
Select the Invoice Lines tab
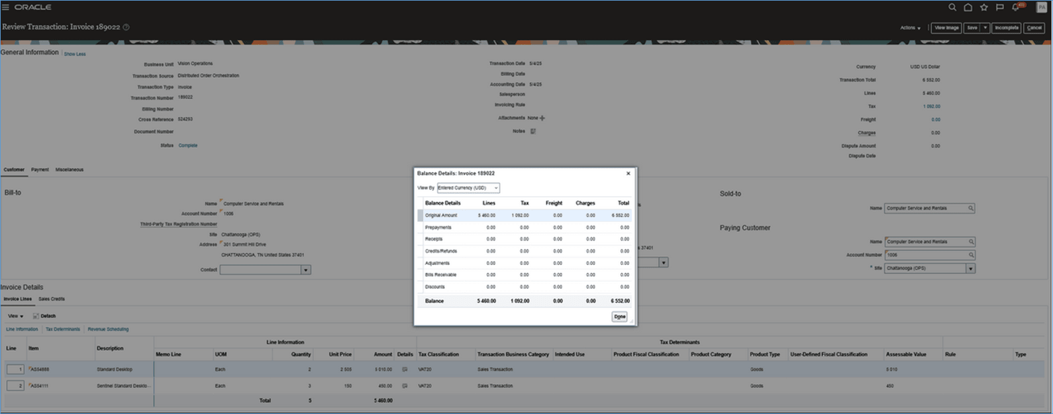17,299
